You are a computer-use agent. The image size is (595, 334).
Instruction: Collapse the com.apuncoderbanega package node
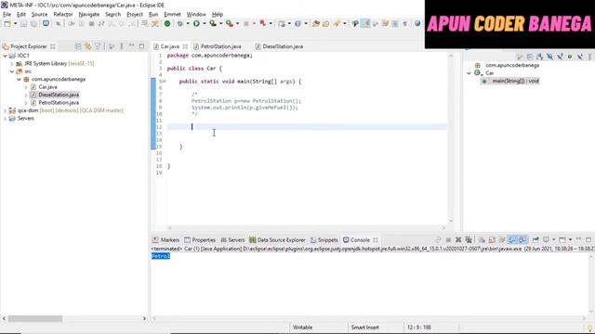(x=19, y=79)
